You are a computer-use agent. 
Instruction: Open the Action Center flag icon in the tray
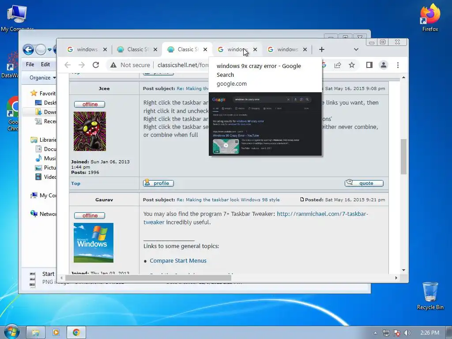click(x=397, y=333)
